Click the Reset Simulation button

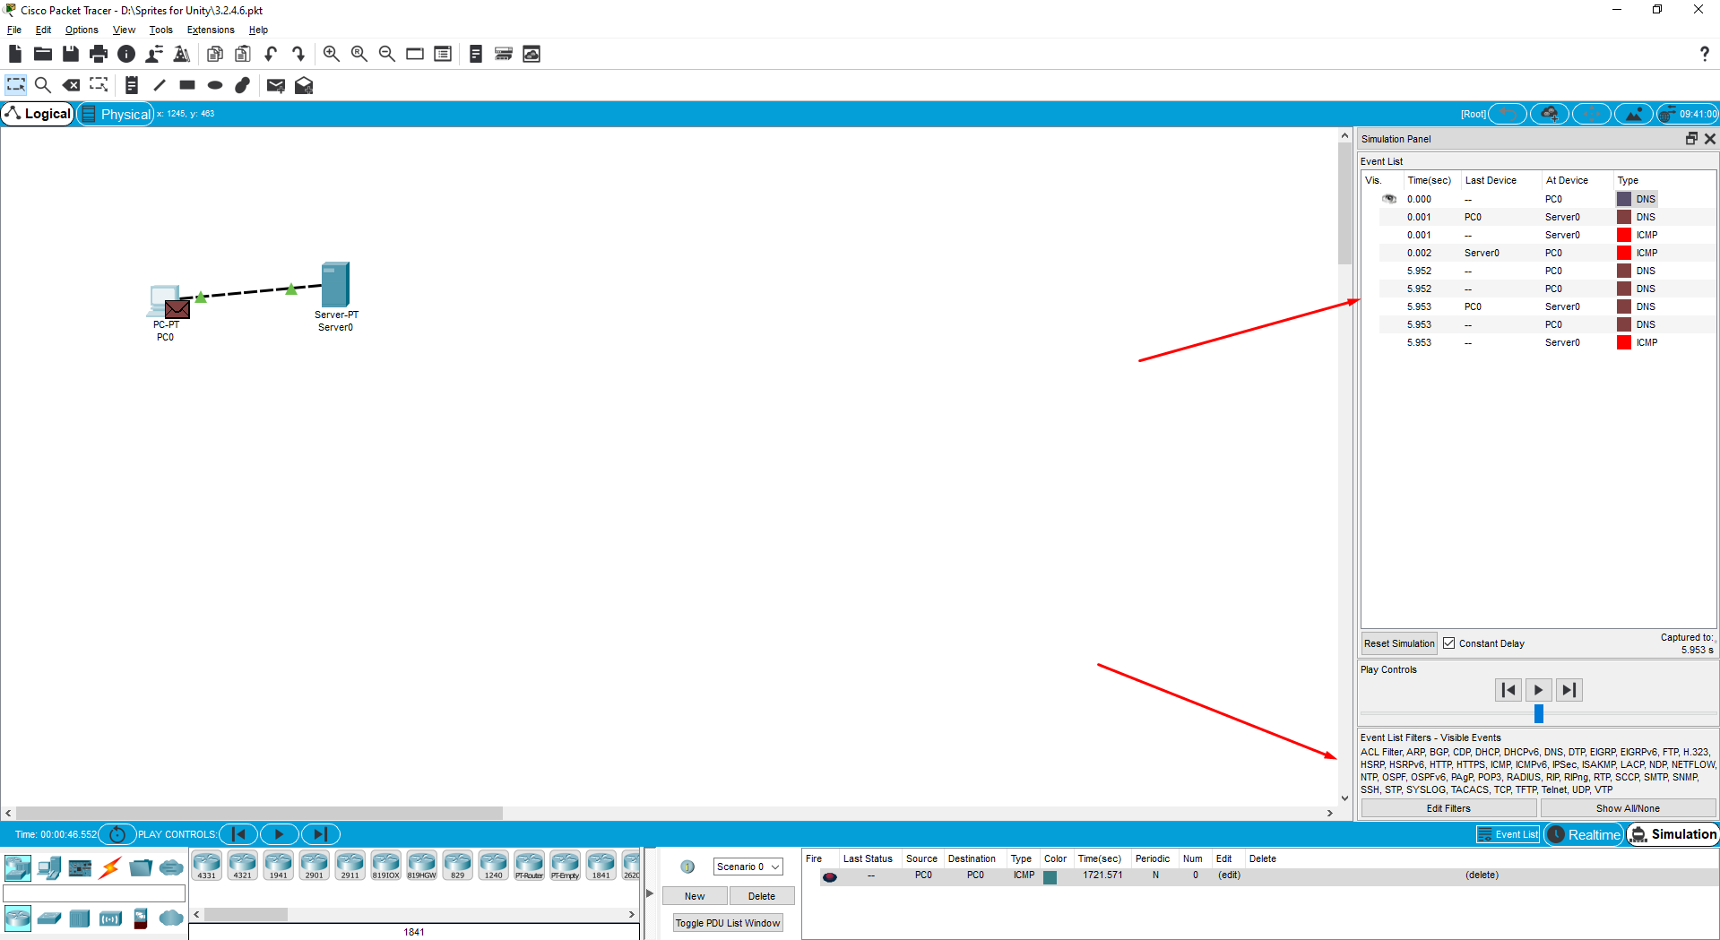point(1399,643)
